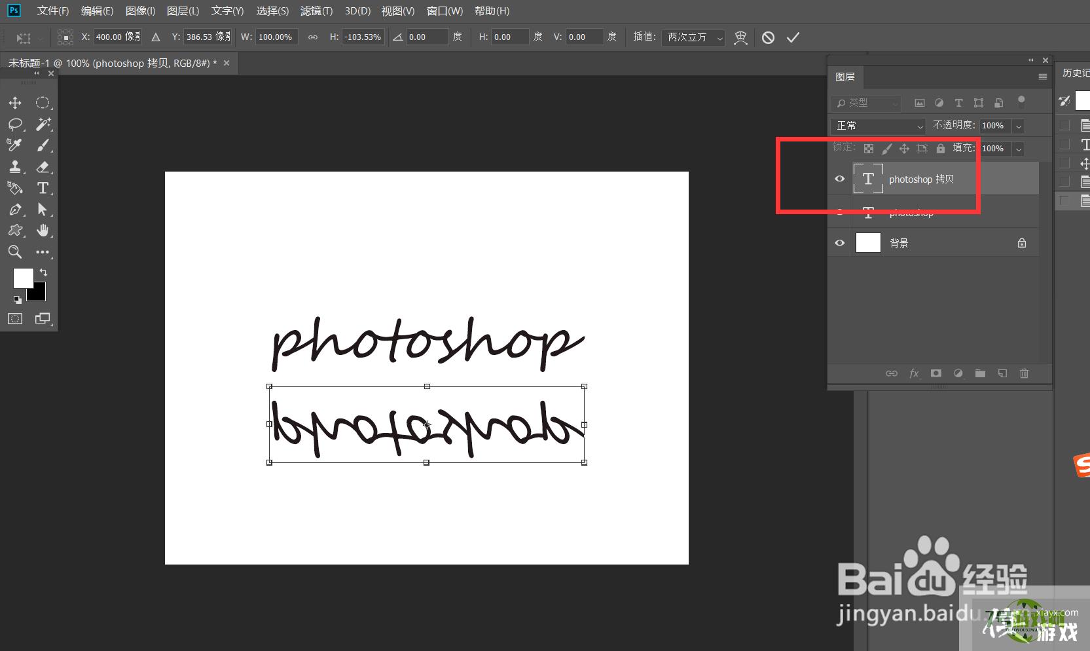Select the Path Selection arrow tool
The image size is (1090, 651).
pyautogui.click(x=43, y=210)
